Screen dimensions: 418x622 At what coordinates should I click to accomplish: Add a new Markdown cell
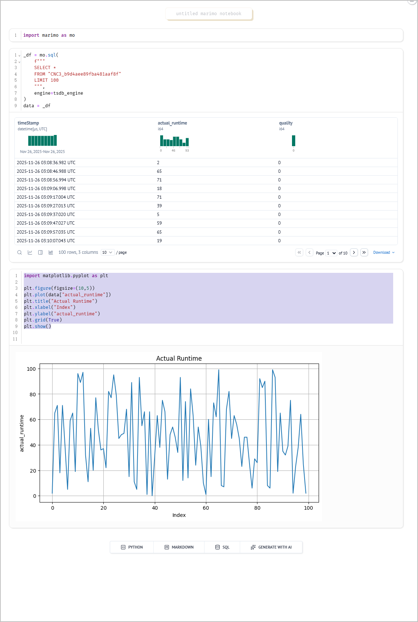coord(179,547)
